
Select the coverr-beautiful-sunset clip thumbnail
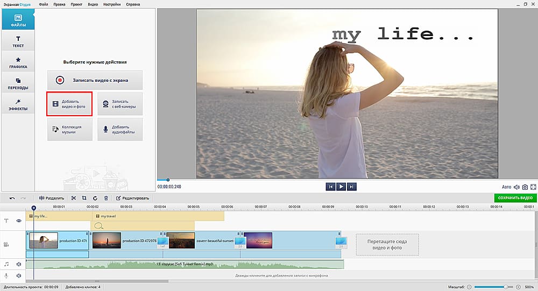[x=180, y=240]
